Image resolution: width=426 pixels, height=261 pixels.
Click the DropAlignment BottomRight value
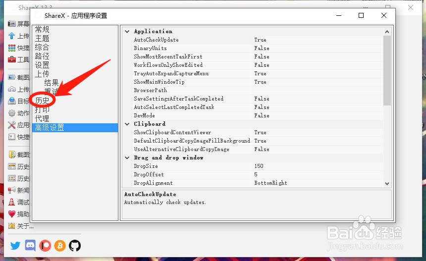(271, 183)
